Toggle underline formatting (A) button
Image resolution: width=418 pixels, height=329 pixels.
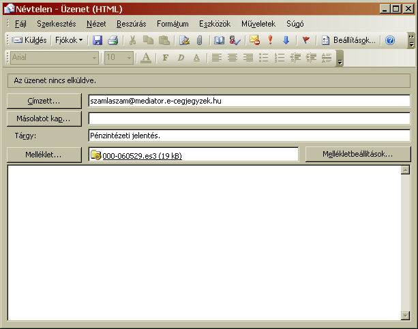196,58
